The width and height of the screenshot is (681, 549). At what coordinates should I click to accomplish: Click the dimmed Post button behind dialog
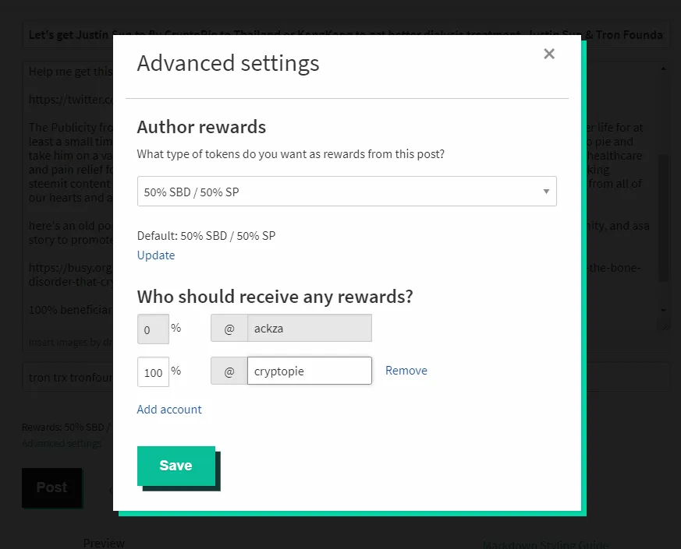click(x=51, y=487)
